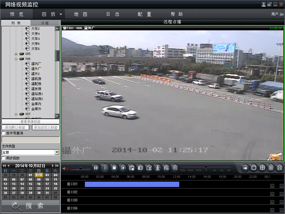This screenshot has width=285, height=214.
Task: Expand the 005 device tree node
Action: (x=16, y=54)
